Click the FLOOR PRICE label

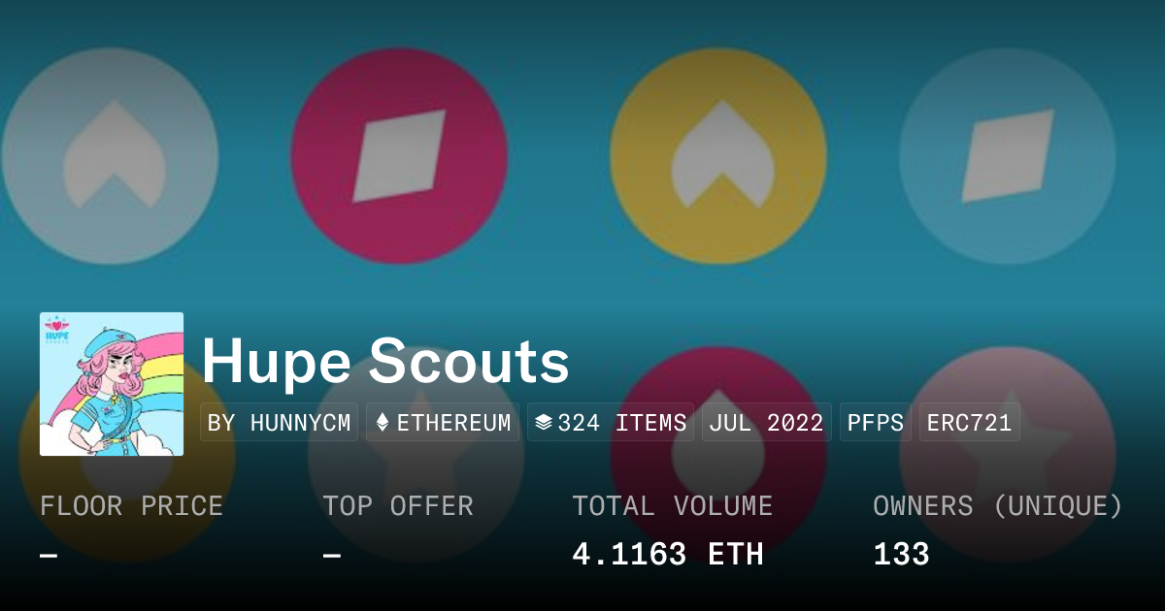(x=131, y=506)
